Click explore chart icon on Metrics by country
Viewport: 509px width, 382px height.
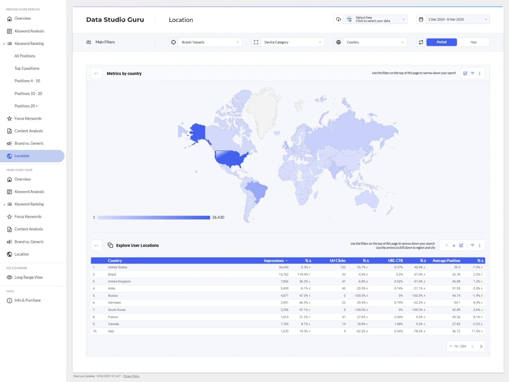465,74
